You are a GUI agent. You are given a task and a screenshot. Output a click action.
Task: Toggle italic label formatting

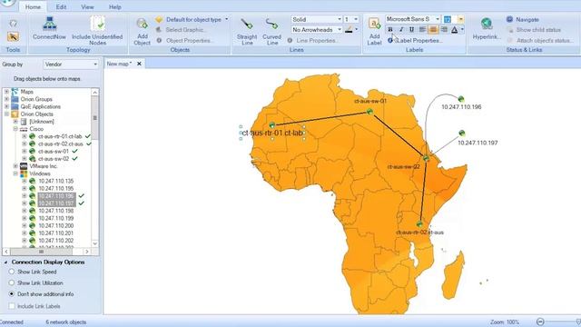click(x=401, y=29)
